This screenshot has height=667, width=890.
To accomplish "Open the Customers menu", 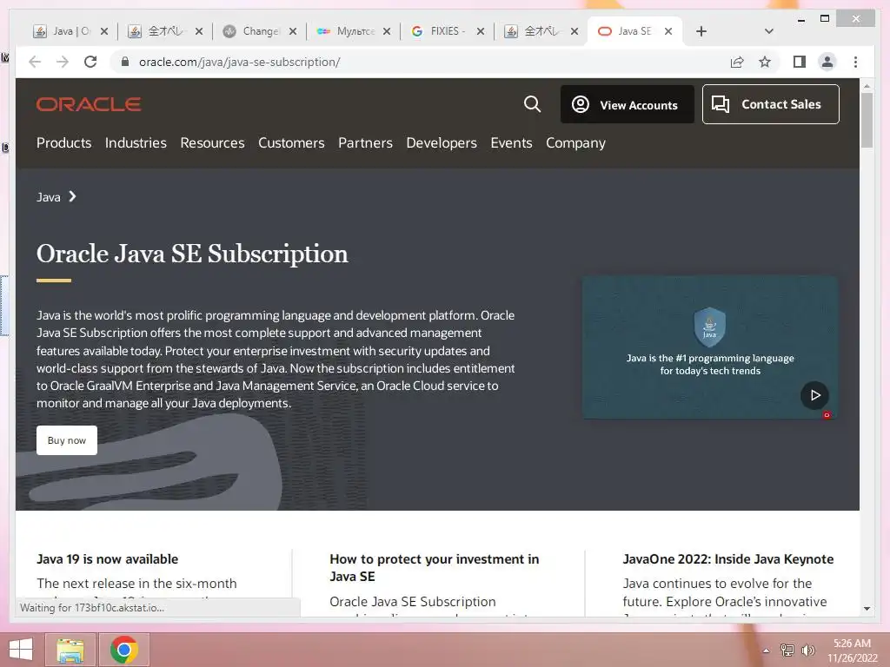I will tap(291, 143).
